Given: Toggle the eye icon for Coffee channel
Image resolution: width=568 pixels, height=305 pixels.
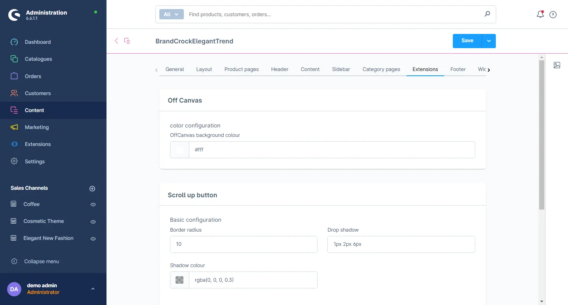Looking at the screenshot, I should point(93,204).
